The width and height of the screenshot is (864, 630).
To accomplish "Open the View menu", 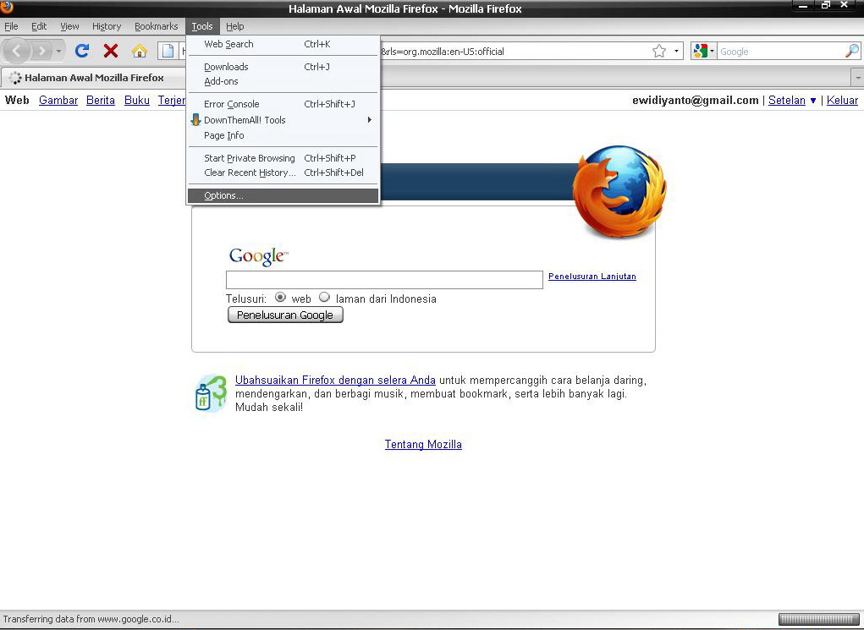I will pyautogui.click(x=69, y=26).
